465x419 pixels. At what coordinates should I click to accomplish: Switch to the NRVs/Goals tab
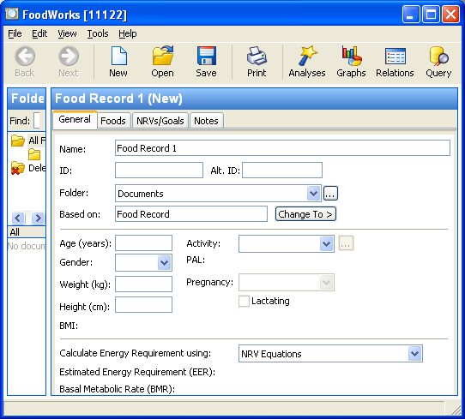(160, 121)
